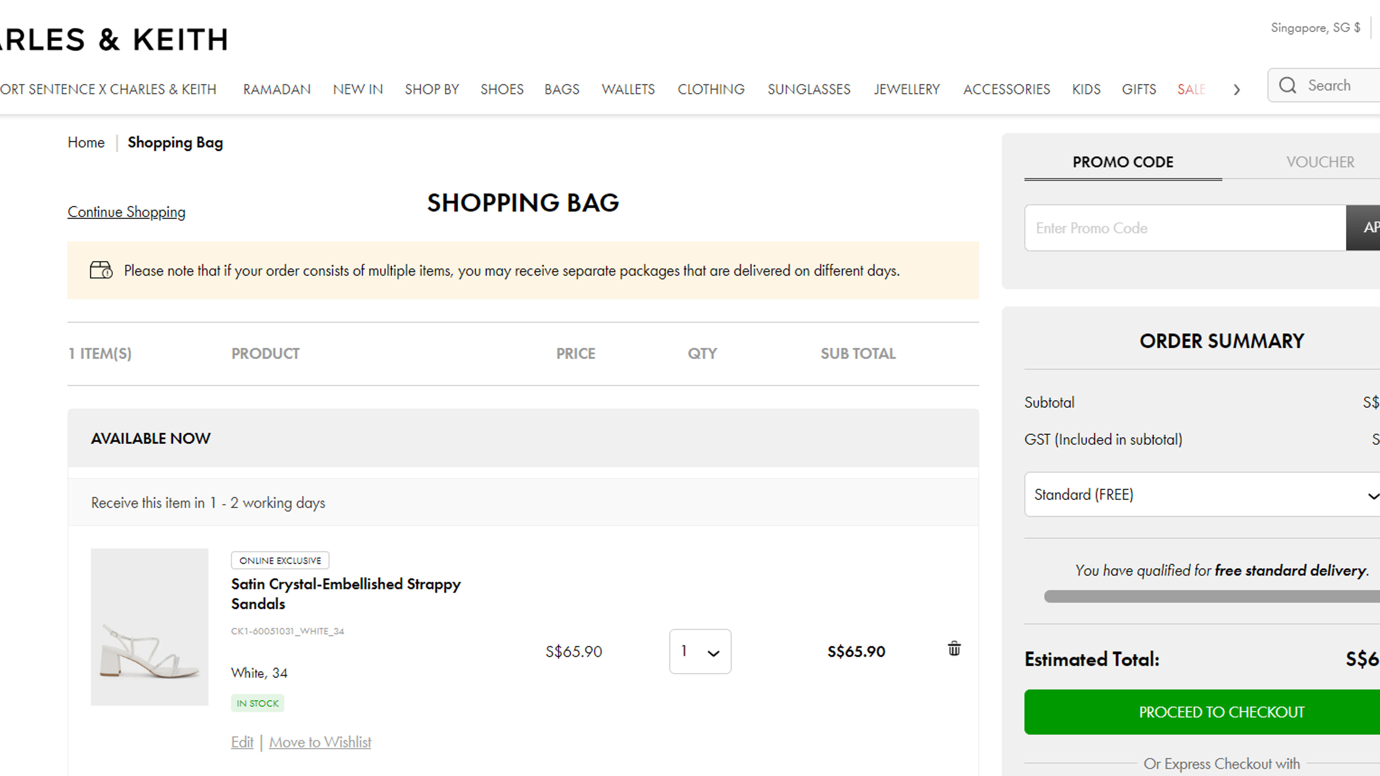Screen dimensions: 1380x776
Task: Open the CLOTHING menu
Action: (711, 89)
